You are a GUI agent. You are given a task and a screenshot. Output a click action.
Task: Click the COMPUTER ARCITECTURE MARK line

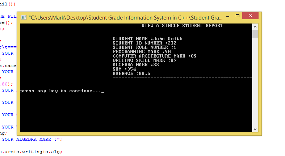coord(155,56)
